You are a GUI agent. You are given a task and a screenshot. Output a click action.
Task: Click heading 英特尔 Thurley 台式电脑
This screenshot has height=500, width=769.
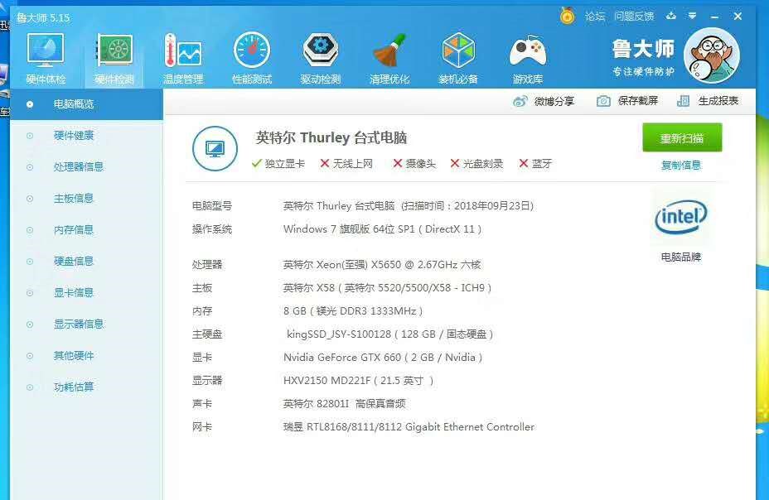pyautogui.click(x=331, y=137)
